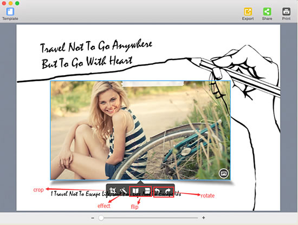Screen dimensions: 298x225
Task: Click the zoom slider handle
Action: click(x=101, y=218)
